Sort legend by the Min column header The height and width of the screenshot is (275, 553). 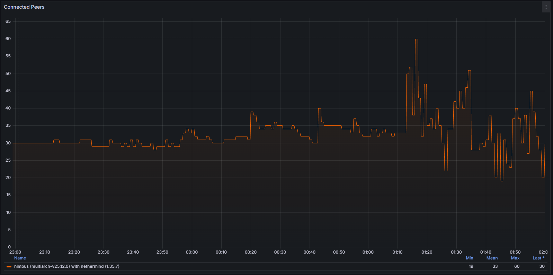click(x=469, y=258)
